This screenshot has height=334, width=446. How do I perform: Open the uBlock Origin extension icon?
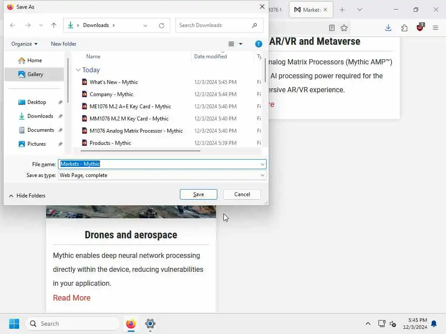tap(420, 27)
